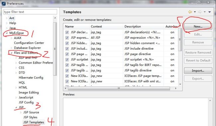This screenshot has width=216, height=126.
Task: Select JSP Templates in the tree
Action: click(34, 122)
